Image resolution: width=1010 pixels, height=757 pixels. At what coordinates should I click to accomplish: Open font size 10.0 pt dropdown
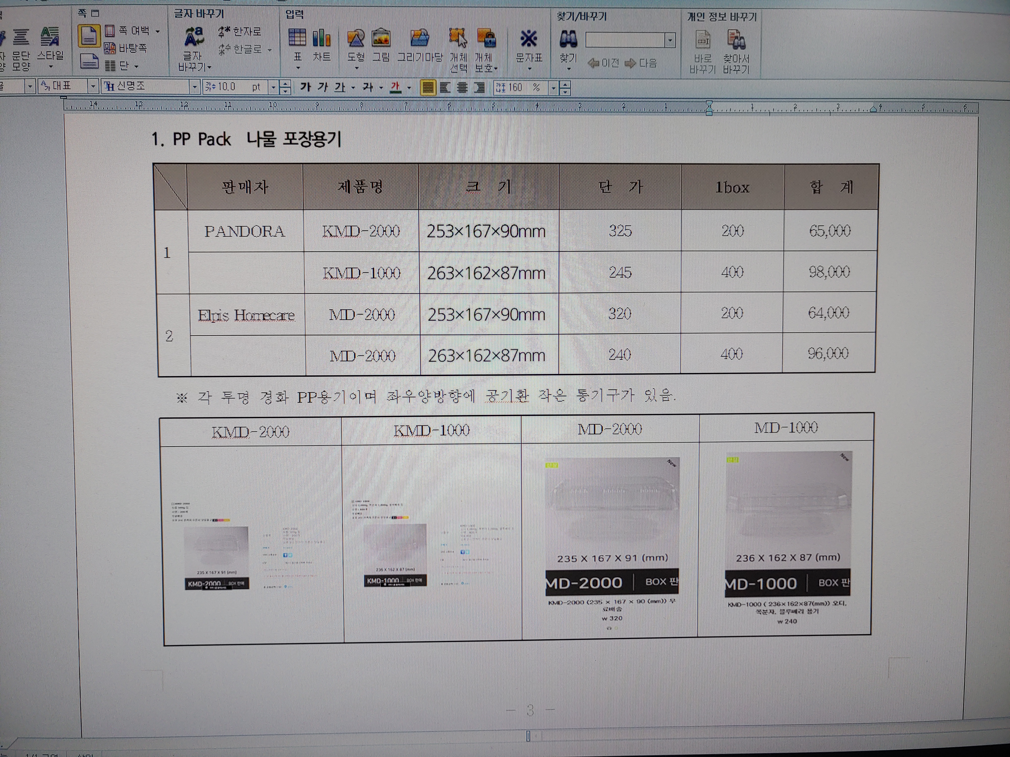click(273, 87)
